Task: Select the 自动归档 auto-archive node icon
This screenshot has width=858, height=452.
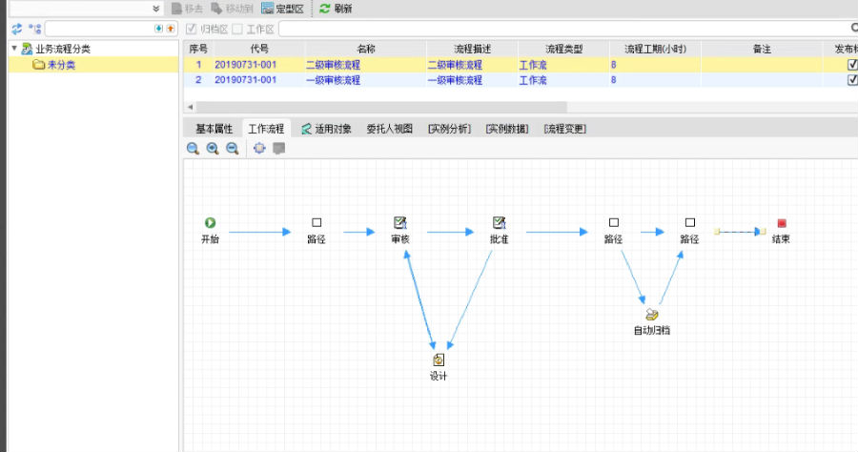Action: [x=652, y=314]
